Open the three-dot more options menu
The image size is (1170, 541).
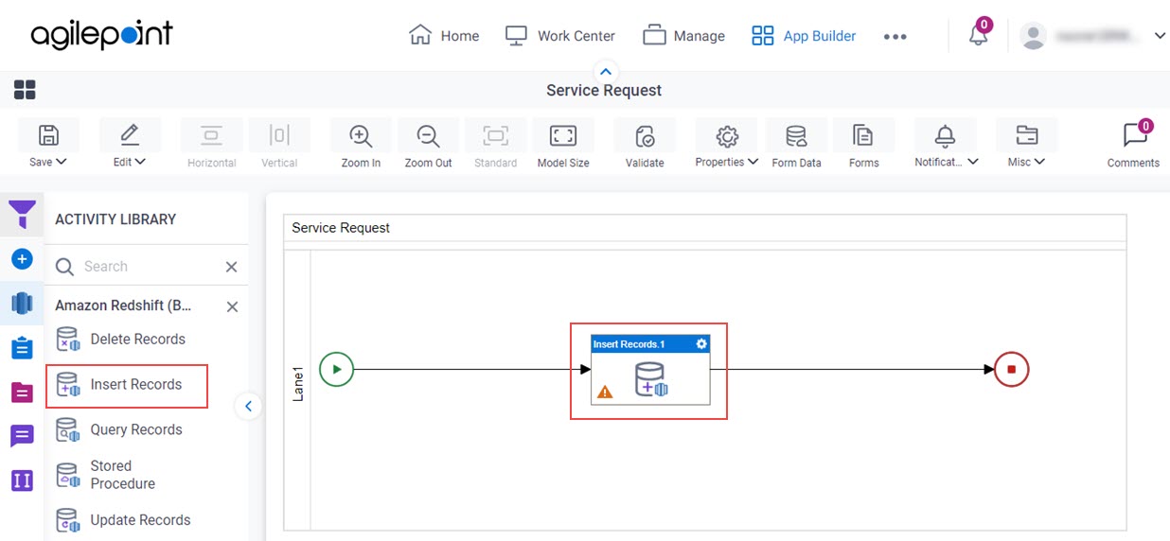tap(895, 37)
